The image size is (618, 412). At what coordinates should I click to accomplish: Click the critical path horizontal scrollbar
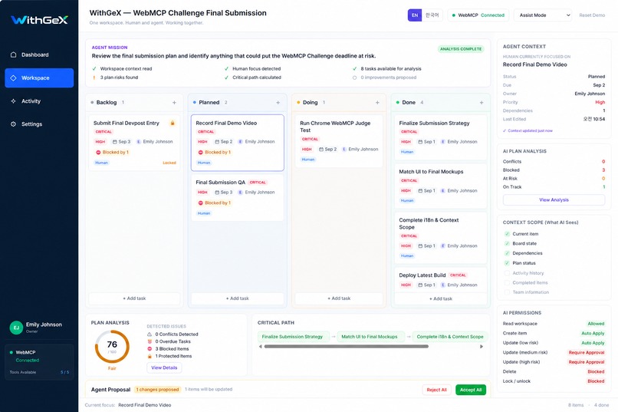(x=346, y=347)
